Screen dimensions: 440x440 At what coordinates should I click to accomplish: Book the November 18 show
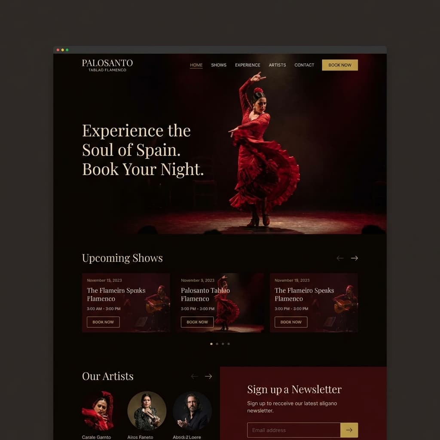pos(291,322)
